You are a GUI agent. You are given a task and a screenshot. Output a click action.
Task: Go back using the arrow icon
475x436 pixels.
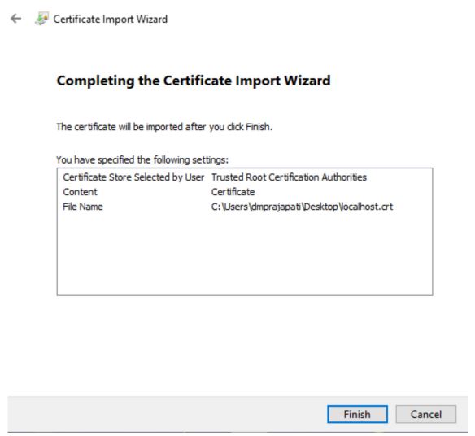pos(15,19)
